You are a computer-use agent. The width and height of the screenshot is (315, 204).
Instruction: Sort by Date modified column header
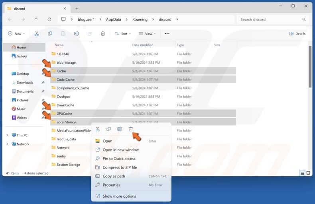pos(143,45)
